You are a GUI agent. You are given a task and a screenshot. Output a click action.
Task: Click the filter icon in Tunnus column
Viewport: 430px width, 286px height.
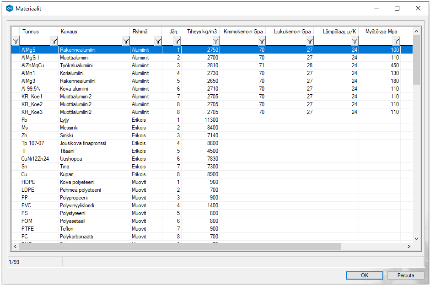[x=54, y=41]
